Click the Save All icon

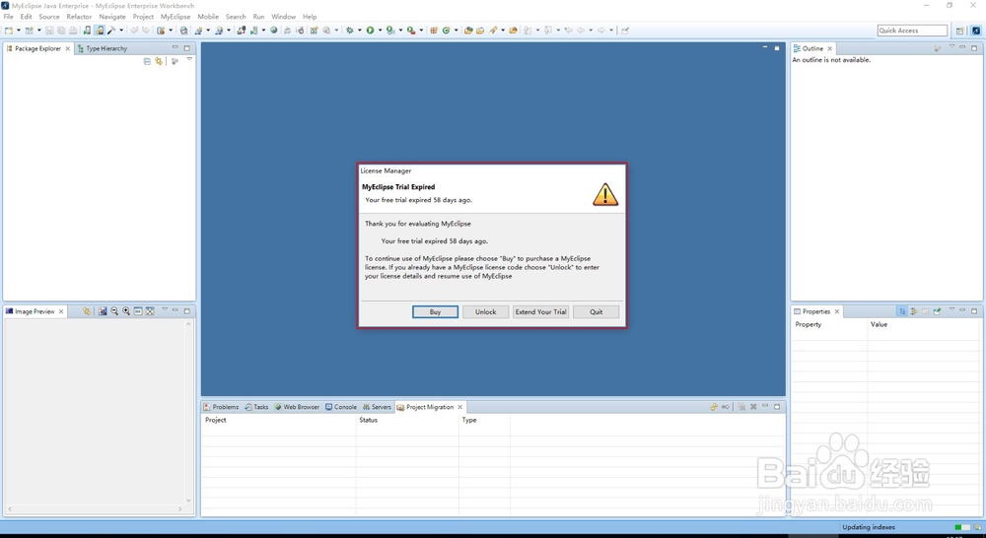click(x=61, y=31)
